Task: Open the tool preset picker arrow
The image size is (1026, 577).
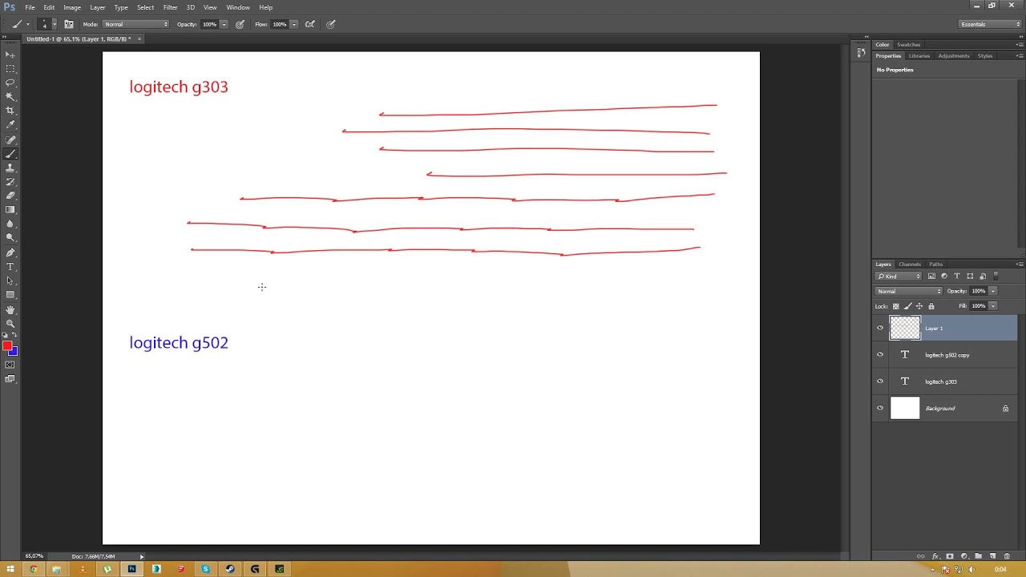Action: tap(27, 24)
